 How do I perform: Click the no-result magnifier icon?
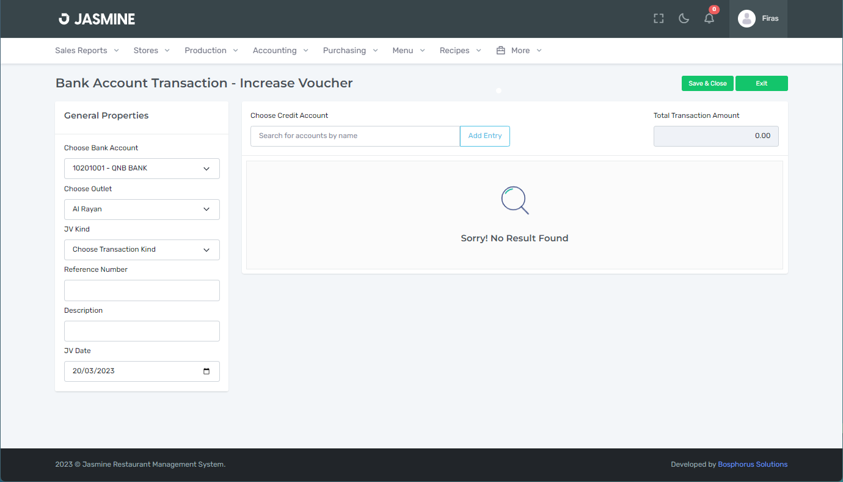[515, 200]
